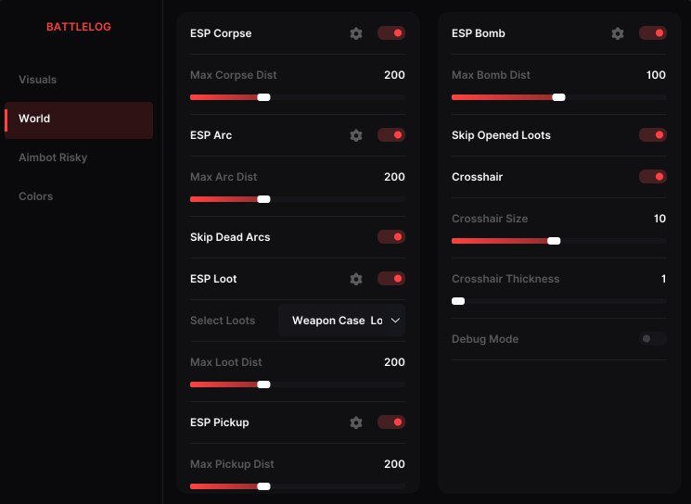Click the Max Arc Dist value 200
Screen dimensions: 691x504
pos(394,177)
